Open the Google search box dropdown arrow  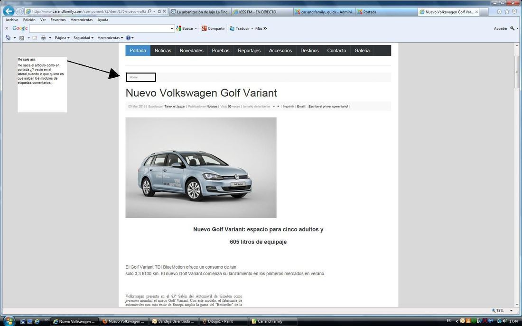pos(172,28)
